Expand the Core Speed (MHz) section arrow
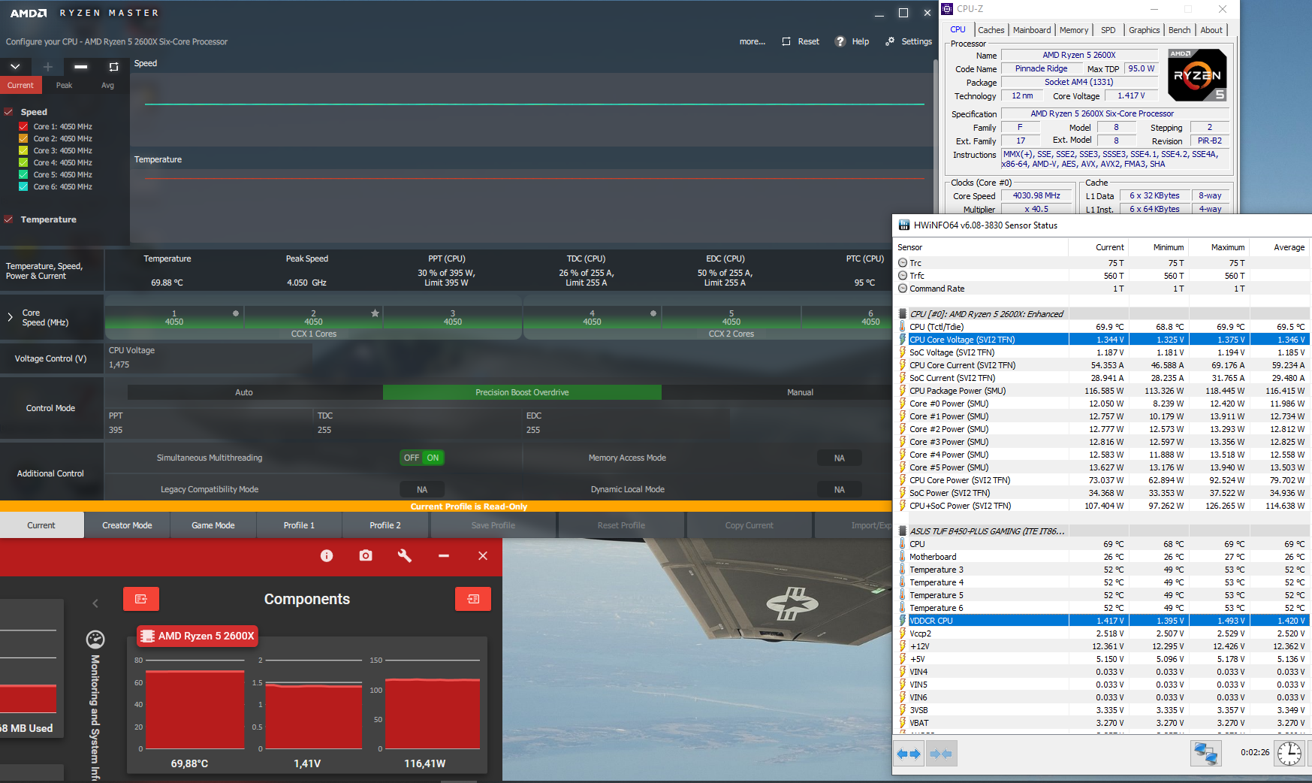 10,317
